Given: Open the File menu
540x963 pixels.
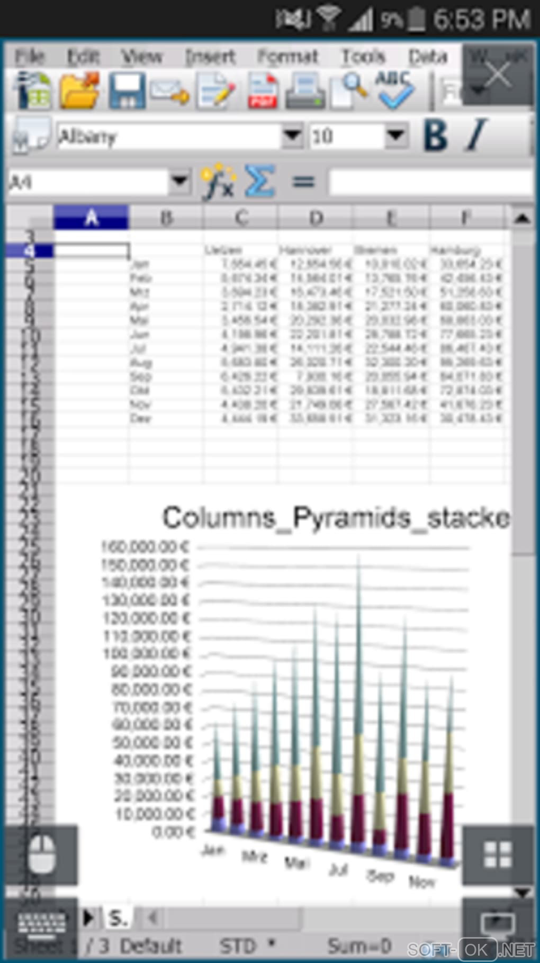Looking at the screenshot, I should pyautogui.click(x=30, y=56).
